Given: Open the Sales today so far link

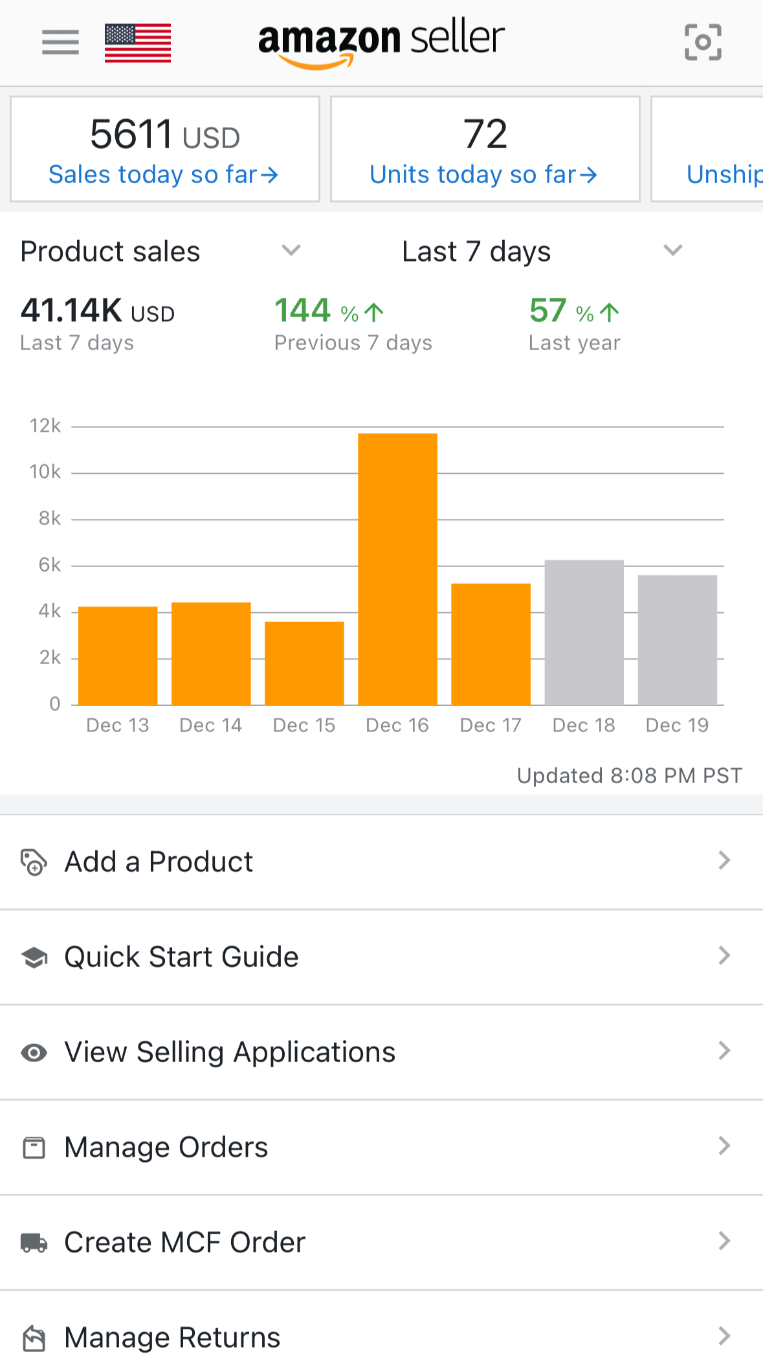Looking at the screenshot, I should 164,175.
